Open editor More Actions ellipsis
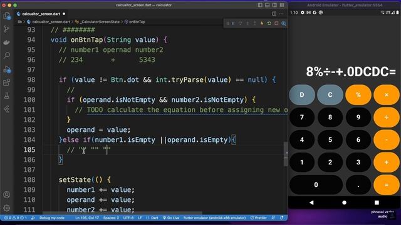 coord(281,14)
